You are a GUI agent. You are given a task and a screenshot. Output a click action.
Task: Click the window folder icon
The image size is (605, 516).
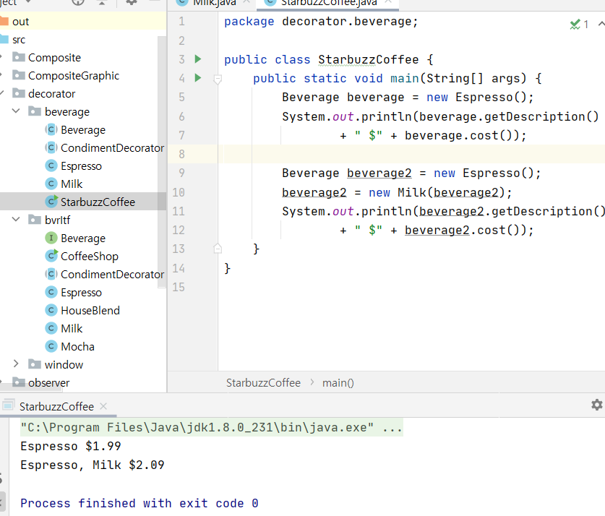pyautogui.click(x=35, y=364)
